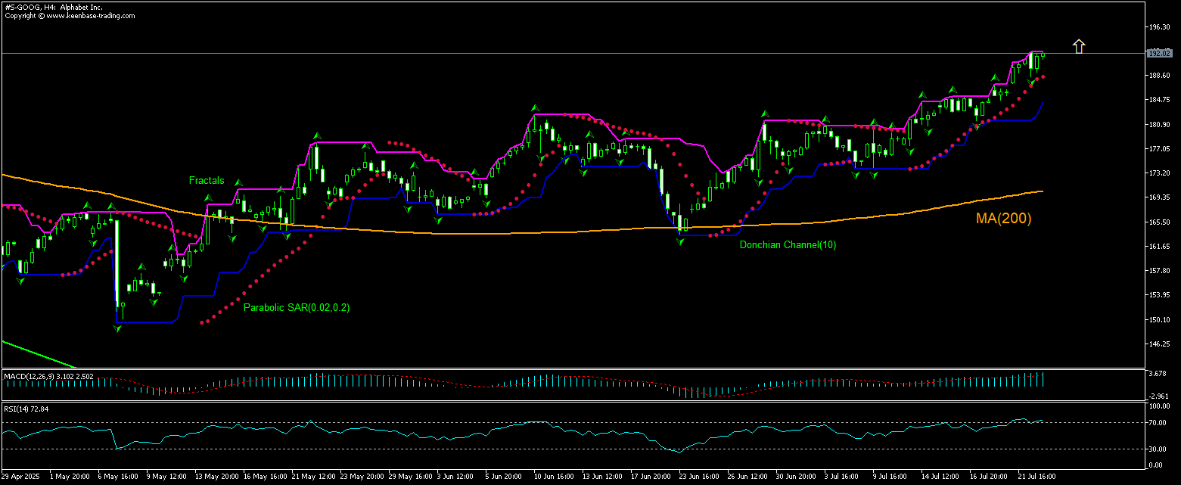The image size is (1181, 485).
Task: Click the white up arrow icon
Action: coord(1079,47)
